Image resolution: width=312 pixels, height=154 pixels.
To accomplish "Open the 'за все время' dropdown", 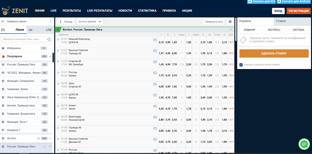I will (x=90, y=22).
